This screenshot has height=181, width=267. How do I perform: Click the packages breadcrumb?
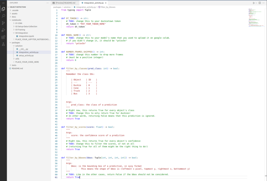(57, 7)
